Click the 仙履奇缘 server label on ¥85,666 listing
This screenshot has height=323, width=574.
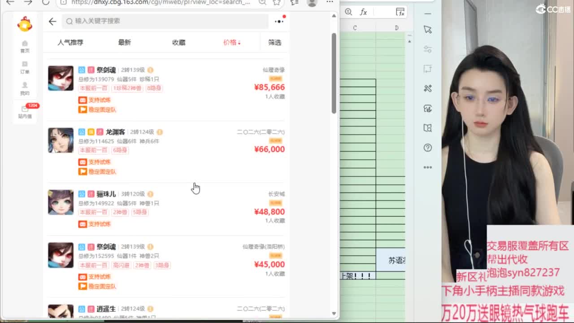pyautogui.click(x=274, y=70)
